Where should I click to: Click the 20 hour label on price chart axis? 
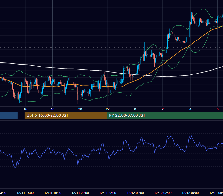pos(80,109)
